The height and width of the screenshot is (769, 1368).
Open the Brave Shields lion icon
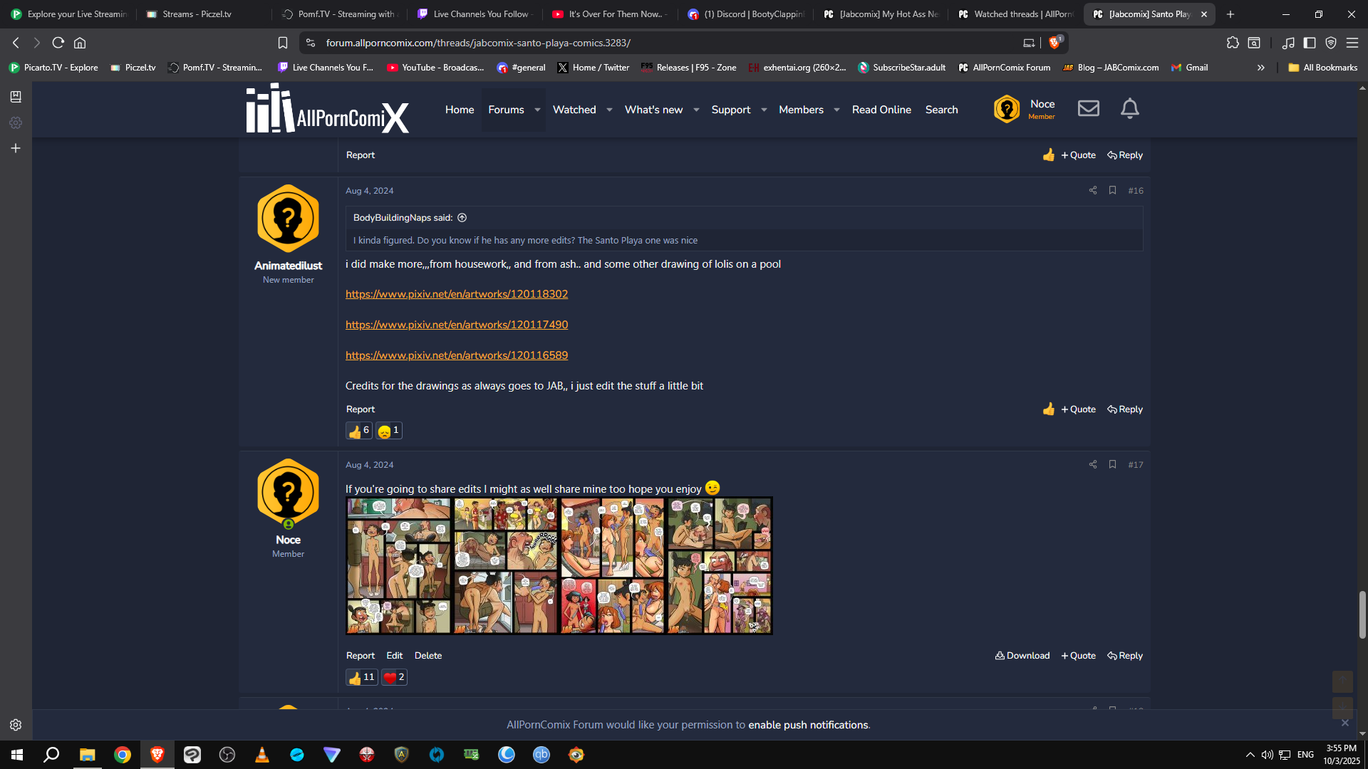pos(1055,43)
